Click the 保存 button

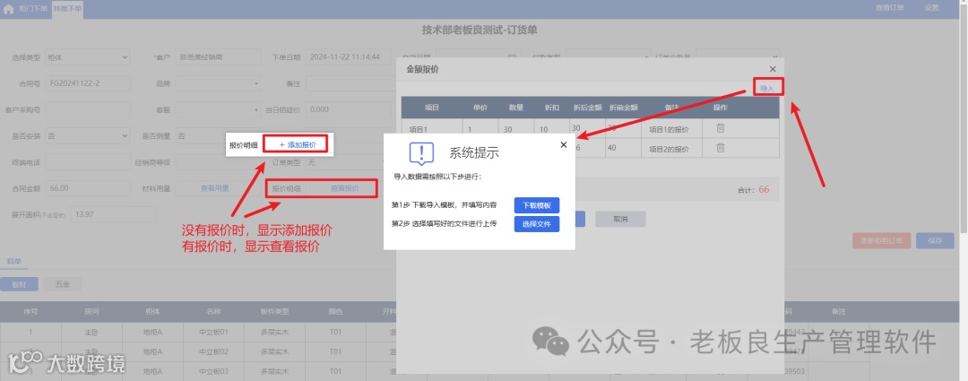tap(935, 241)
